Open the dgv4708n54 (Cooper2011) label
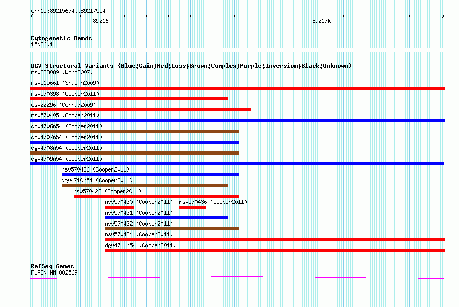The width and height of the screenshot is (459, 307). tap(67, 148)
